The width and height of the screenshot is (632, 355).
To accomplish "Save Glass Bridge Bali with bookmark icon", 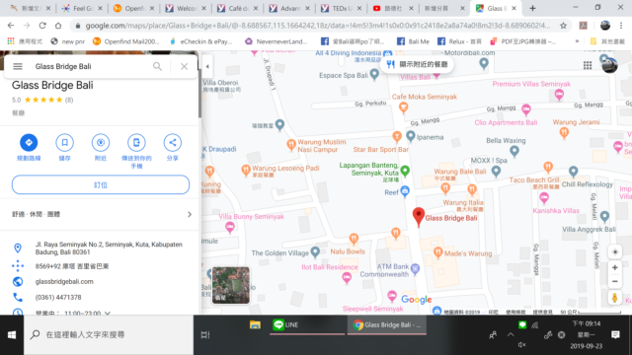I will pyautogui.click(x=64, y=142).
